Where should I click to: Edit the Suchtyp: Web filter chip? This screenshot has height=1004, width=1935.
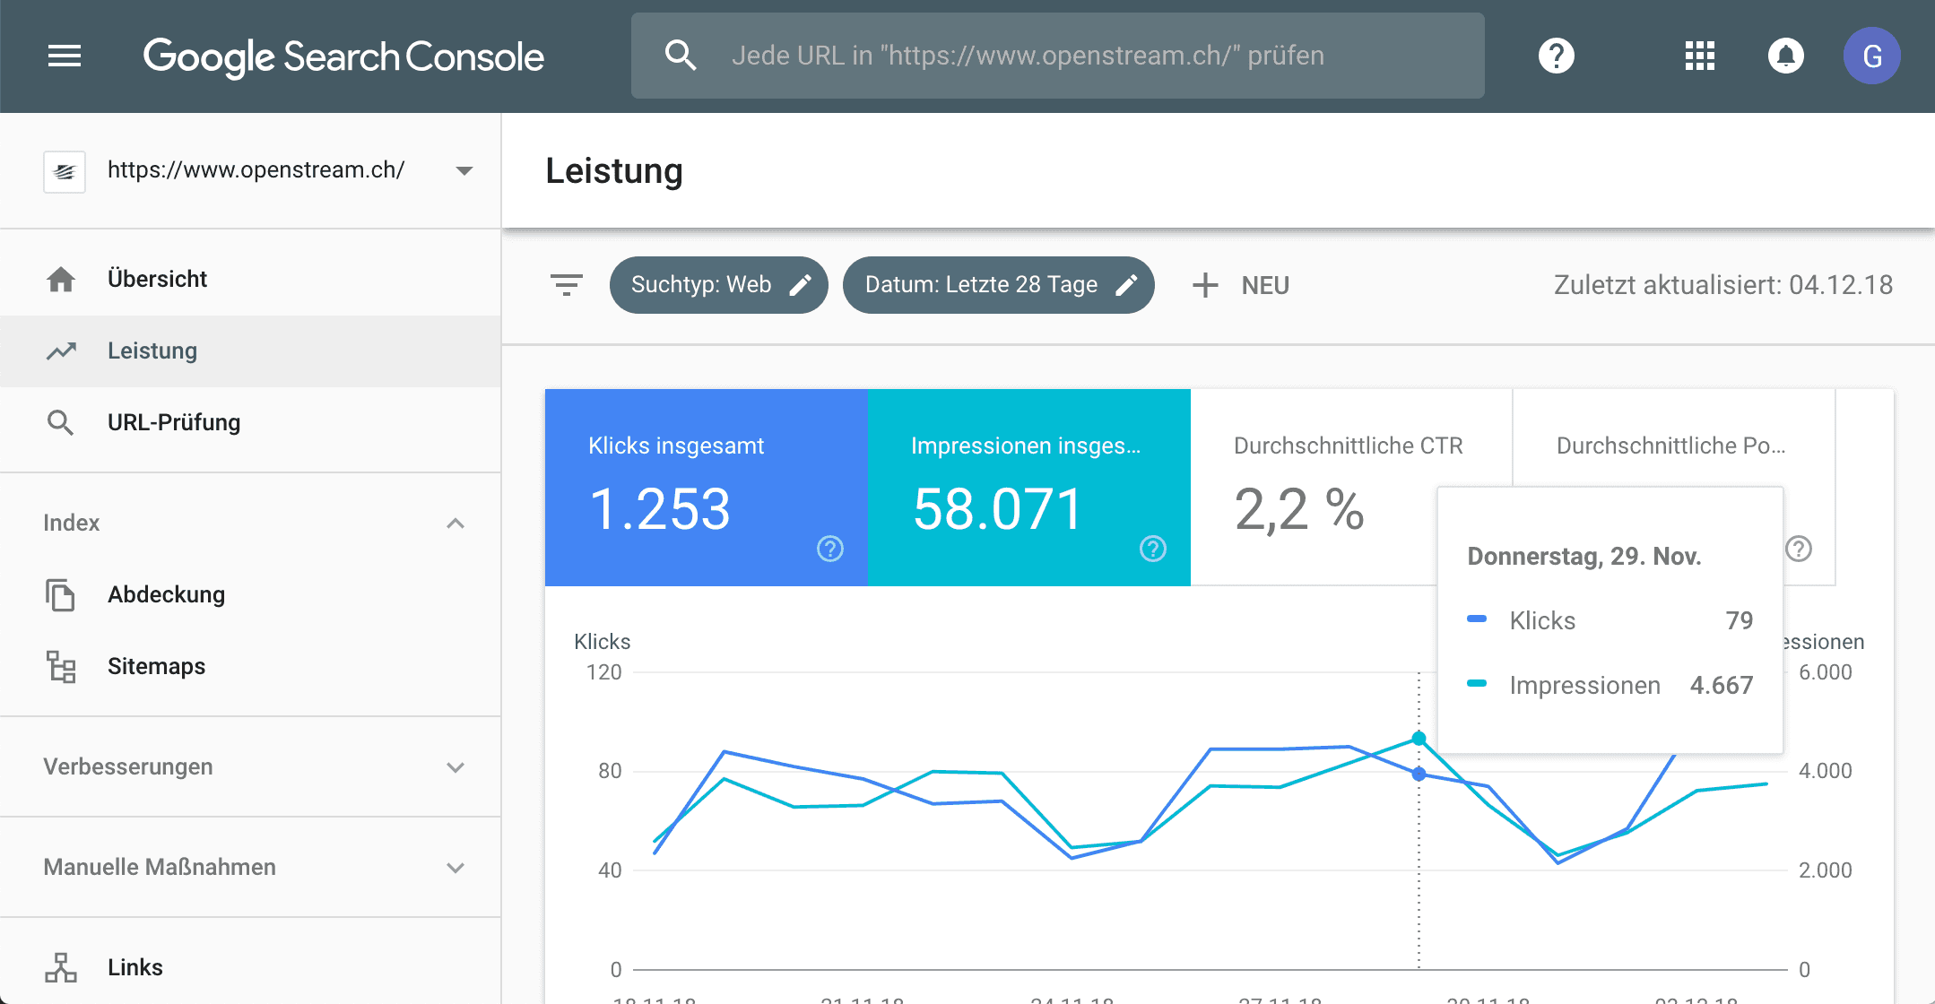pos(718,285)
